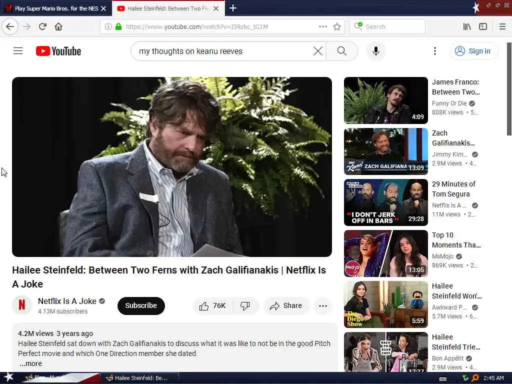Click the 2:45 AM taskbar clock
This screenshot has width=512, height=384.
tap(493, 378)
